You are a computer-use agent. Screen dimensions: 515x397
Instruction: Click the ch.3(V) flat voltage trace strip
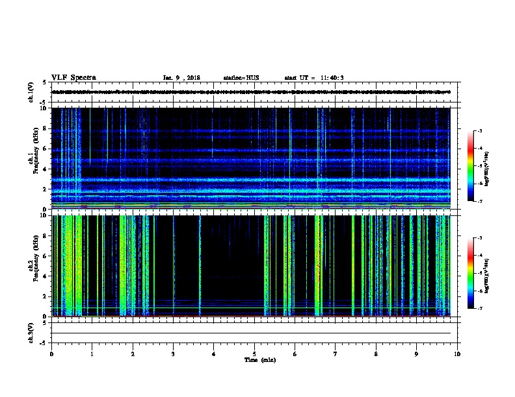pos(251,333)
